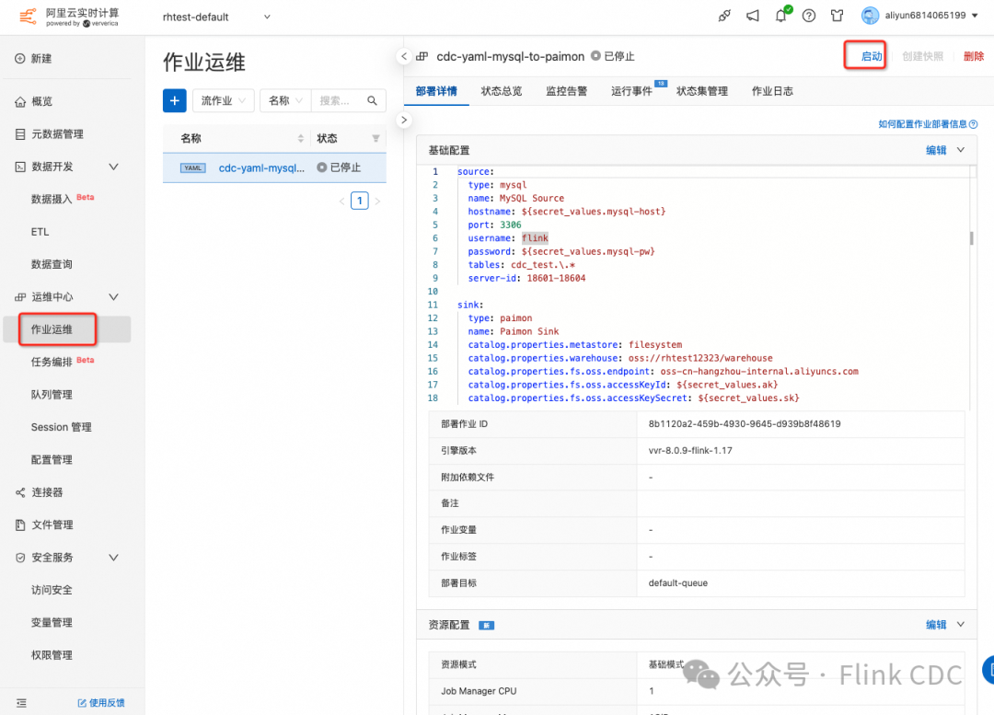994x715 pixels.
Task: Switch to the 状态集管理 tab
Action: (x=701, y=91)
